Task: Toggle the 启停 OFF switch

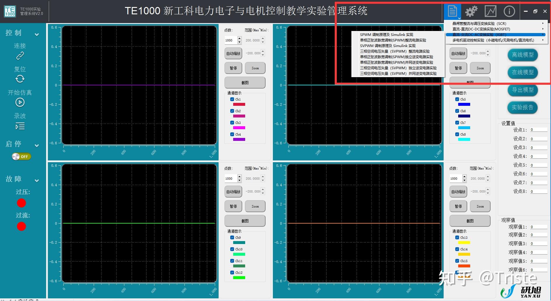Action: click(22, 156)
